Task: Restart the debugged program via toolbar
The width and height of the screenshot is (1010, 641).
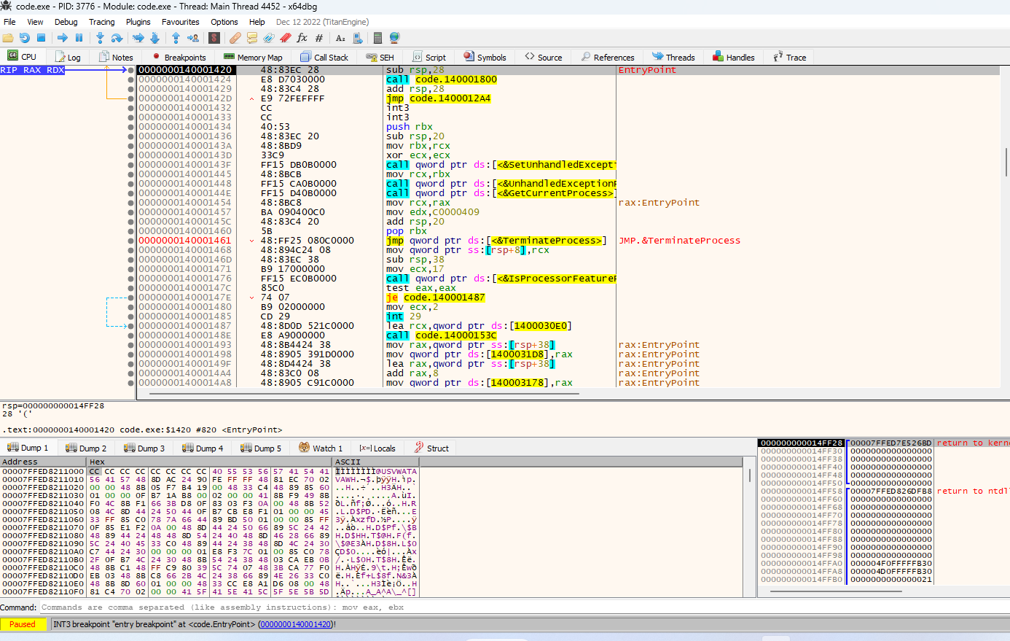Action: [x=25, y=38]
